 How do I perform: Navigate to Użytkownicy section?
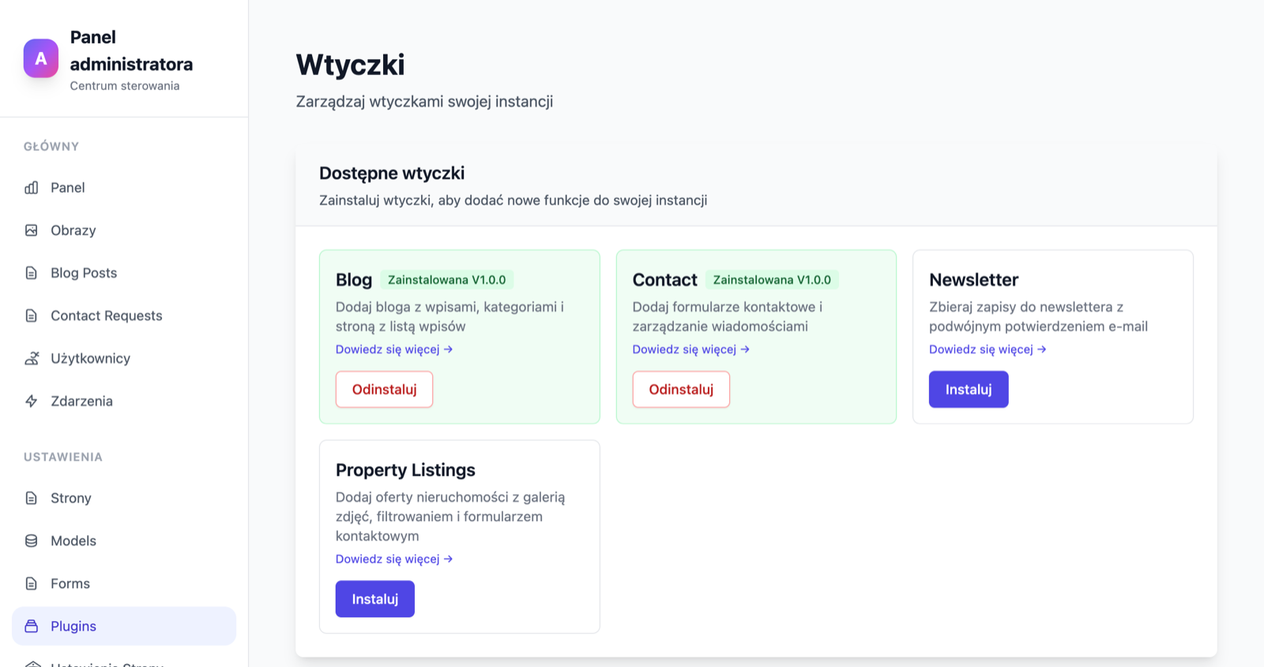[124, 358]
